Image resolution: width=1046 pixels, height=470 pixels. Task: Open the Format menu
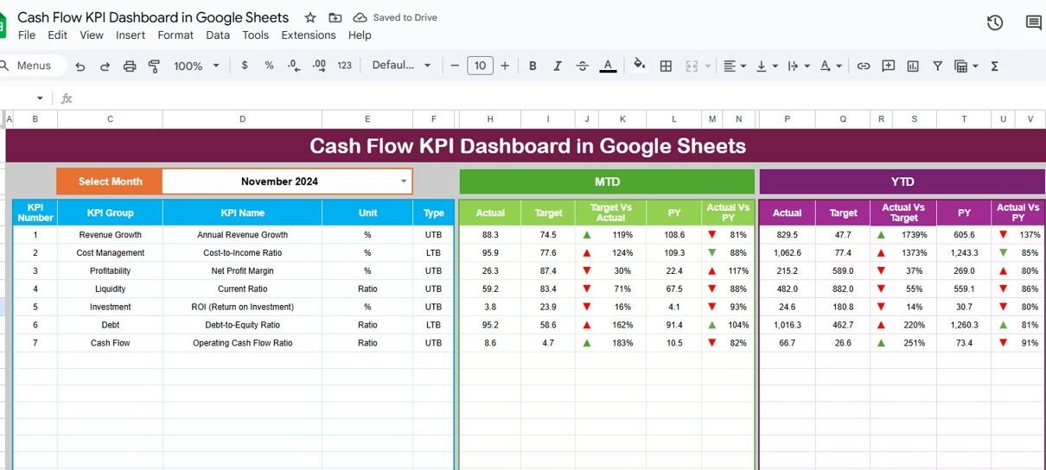click(x=175, y=35)
